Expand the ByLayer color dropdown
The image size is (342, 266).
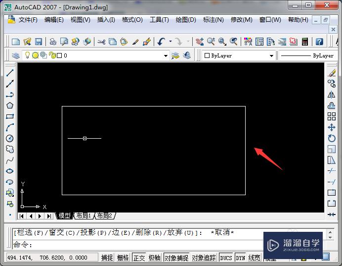(x=271, y=56)
